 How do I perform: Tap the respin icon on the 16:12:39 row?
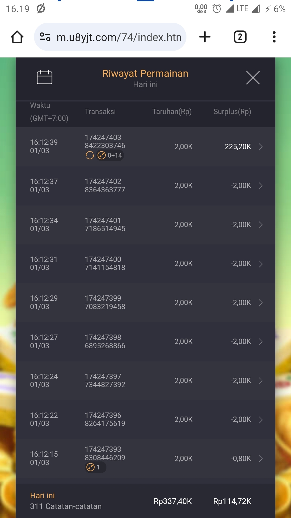[90, 155]
